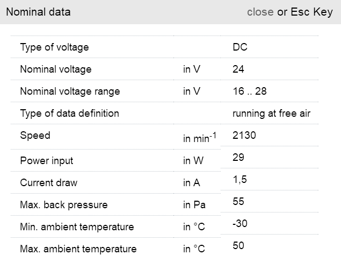Select the Power input label
341x269 pixels.
pos(46,161)
